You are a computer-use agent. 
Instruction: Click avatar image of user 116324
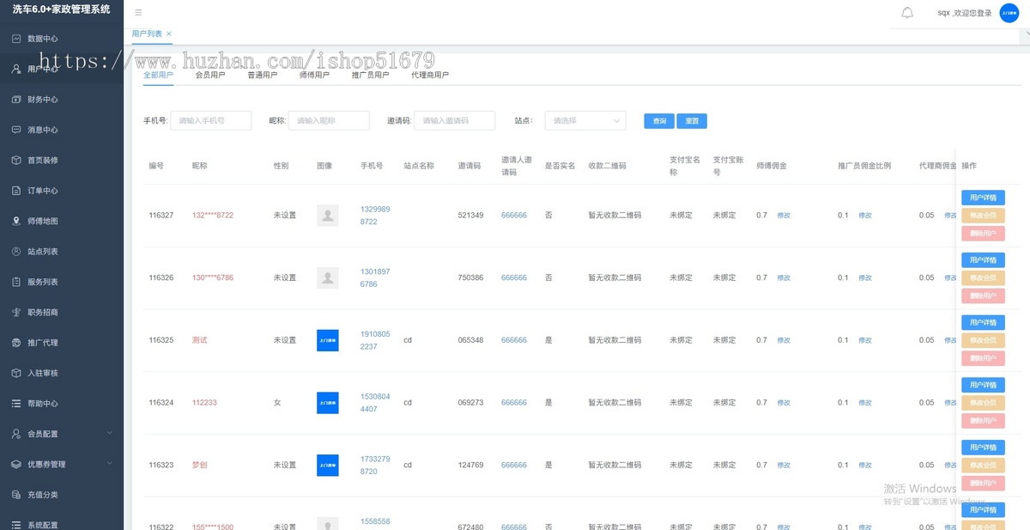327,403
